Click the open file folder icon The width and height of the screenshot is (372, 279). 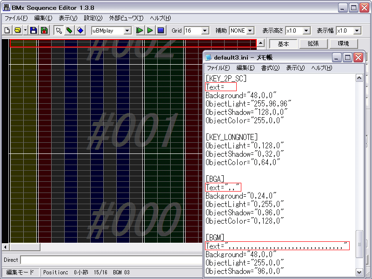(18, 31)
